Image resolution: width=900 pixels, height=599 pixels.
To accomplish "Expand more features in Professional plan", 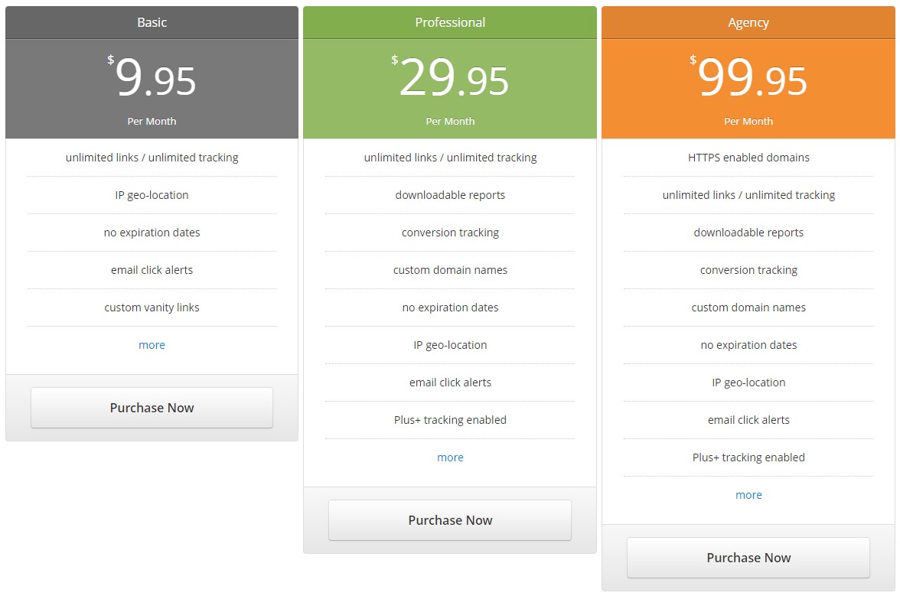I will 450,457.
